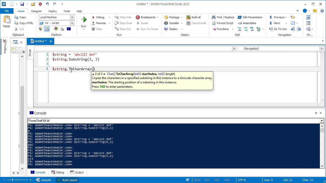Image resolution: width=326 pixels, height=183 pixels.
Task: Click Build all in Deploy group
Action: click(x=194, y=17)
